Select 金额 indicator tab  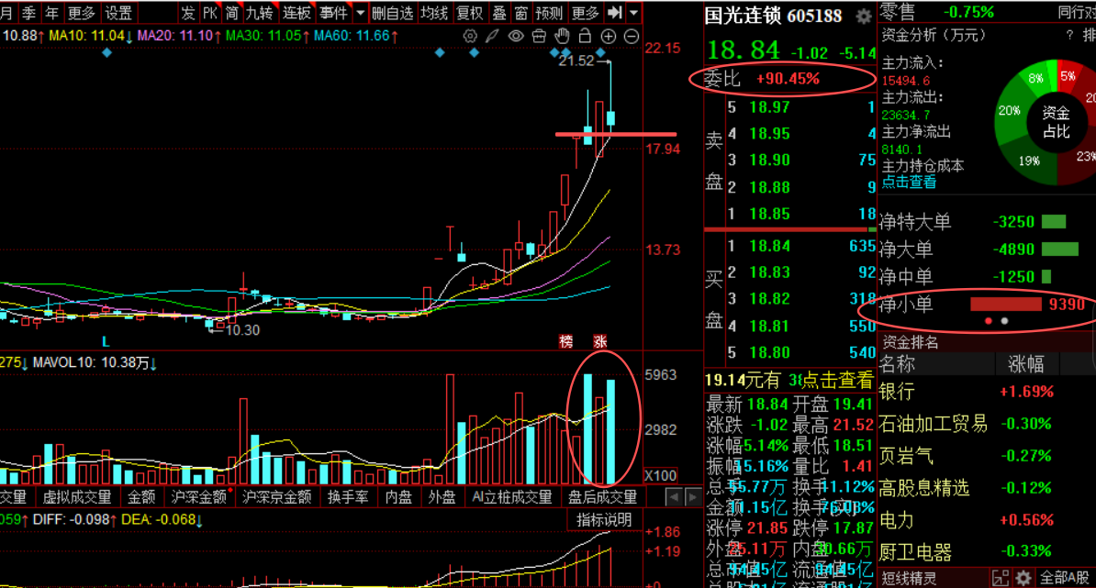(x=141, y=496)
